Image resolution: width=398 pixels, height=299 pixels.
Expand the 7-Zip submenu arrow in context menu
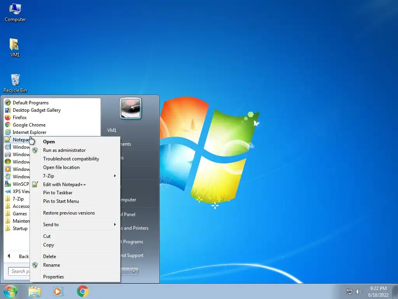point(115,176)
